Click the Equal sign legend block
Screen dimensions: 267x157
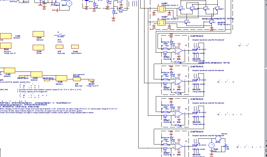click(60, 47)
